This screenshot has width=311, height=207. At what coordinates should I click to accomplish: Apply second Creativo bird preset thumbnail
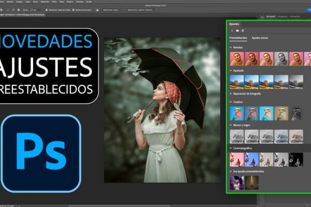pyautogui.click(x=251, y=113)
